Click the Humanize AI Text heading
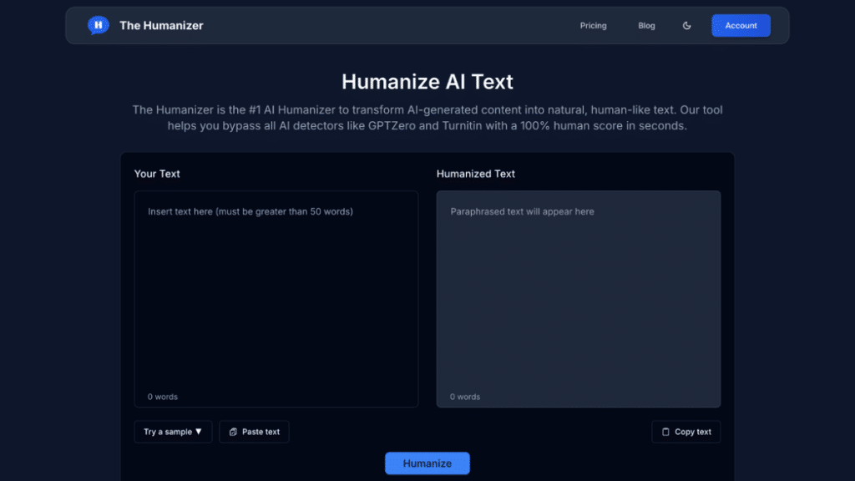The height and width of the screenshot is (481, 855). tap(427, 82)
